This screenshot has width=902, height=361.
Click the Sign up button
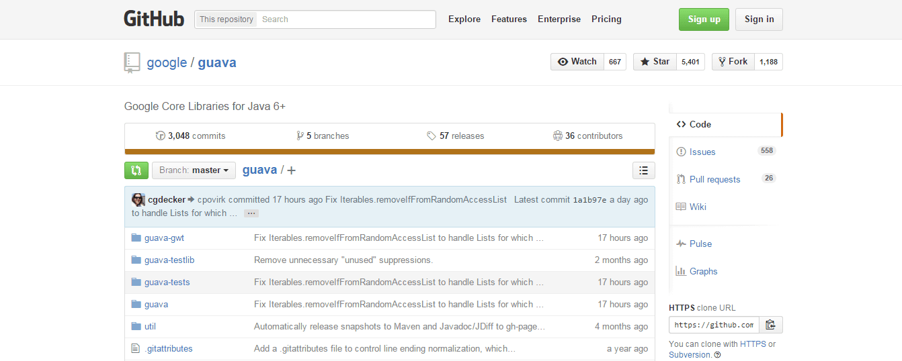click(x=704, y=19)
